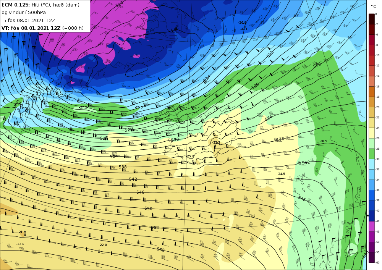382x270 pixels.
Task: Click the -28.5 temperature value
Action: [x=323, y=141]
